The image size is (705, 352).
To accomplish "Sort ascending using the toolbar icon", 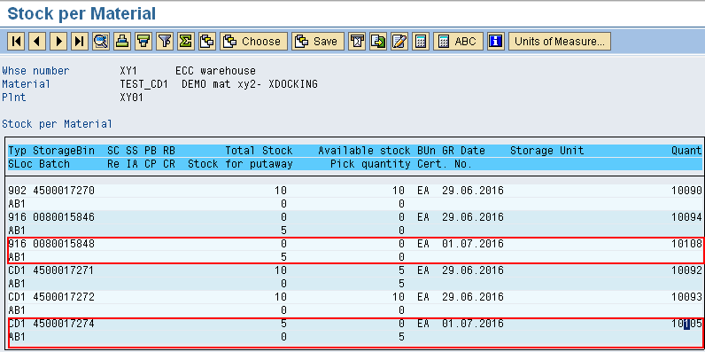I will pos(122,42).
